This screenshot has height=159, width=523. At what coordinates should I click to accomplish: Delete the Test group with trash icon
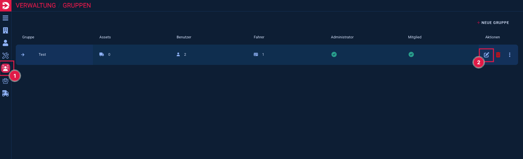click(498, 55)
